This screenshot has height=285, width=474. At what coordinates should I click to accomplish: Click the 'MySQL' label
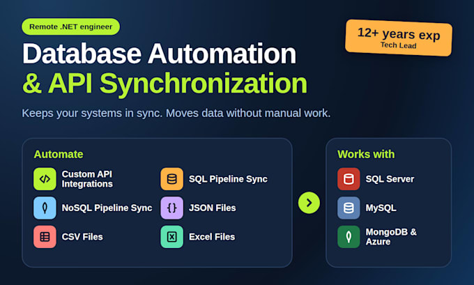(x=381, y=208)
